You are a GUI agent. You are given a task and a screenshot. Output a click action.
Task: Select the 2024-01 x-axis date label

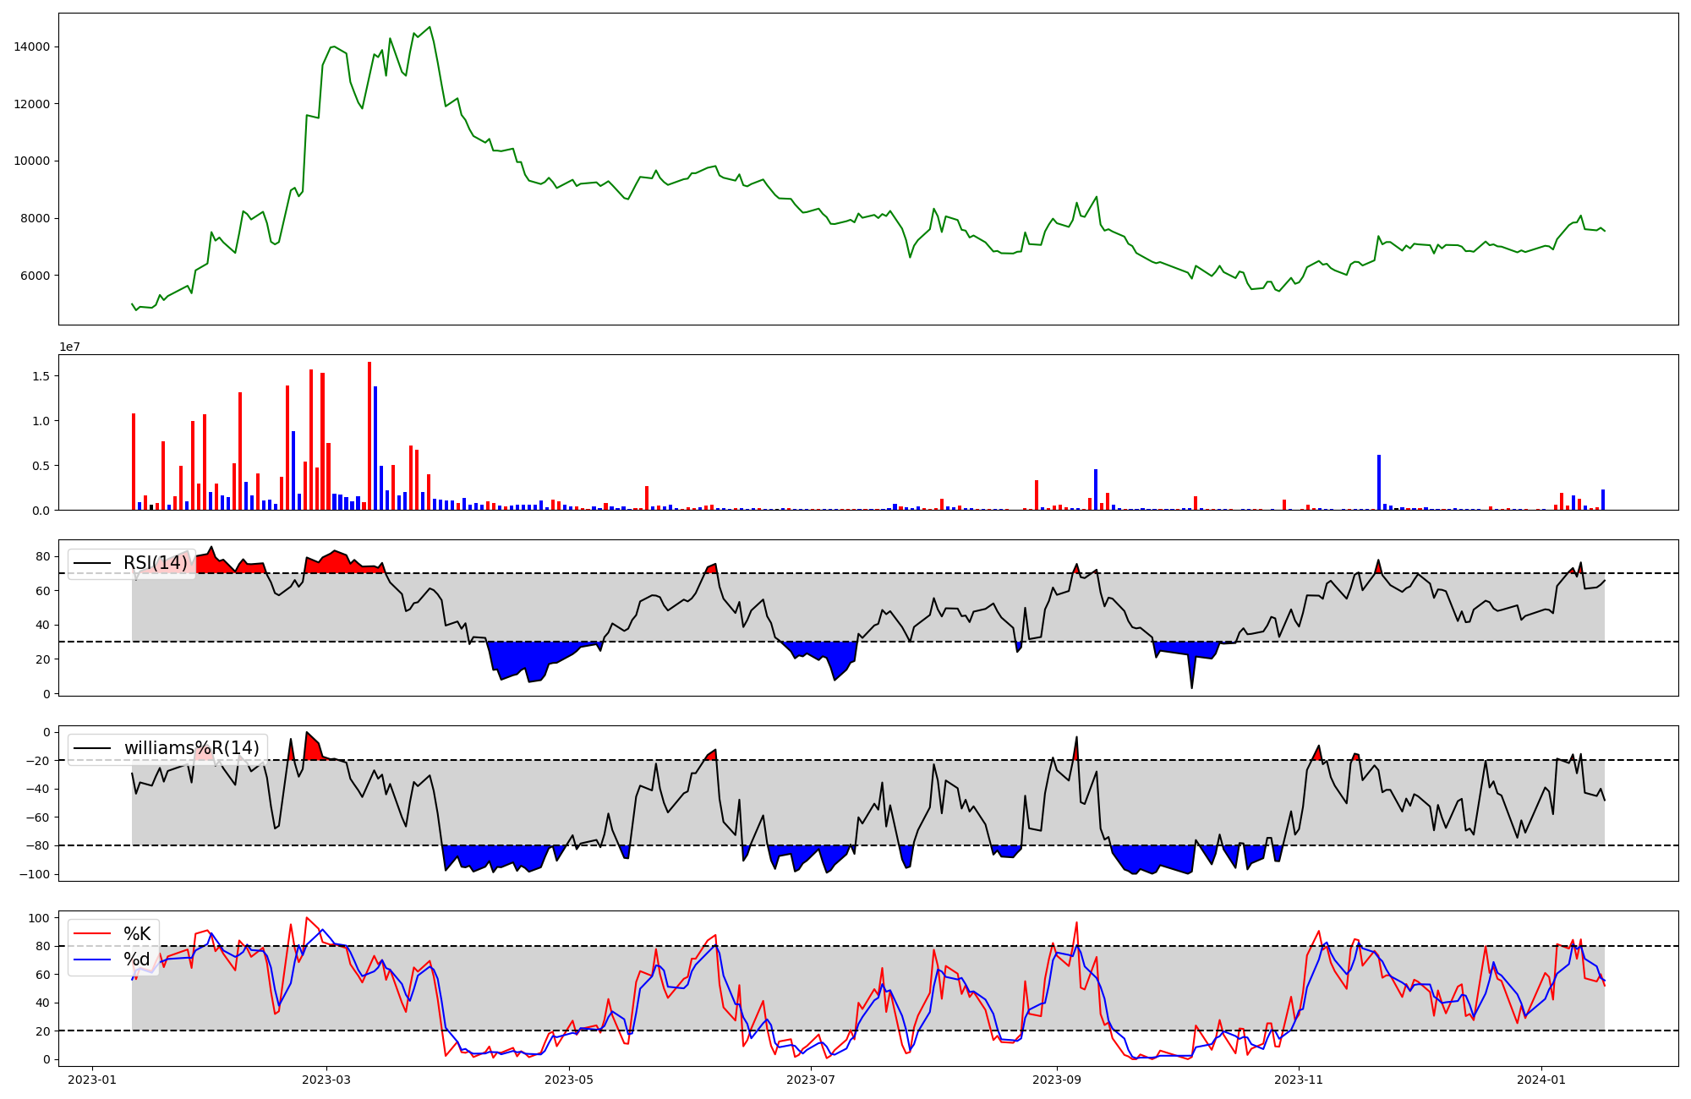coord(1541,1080)
